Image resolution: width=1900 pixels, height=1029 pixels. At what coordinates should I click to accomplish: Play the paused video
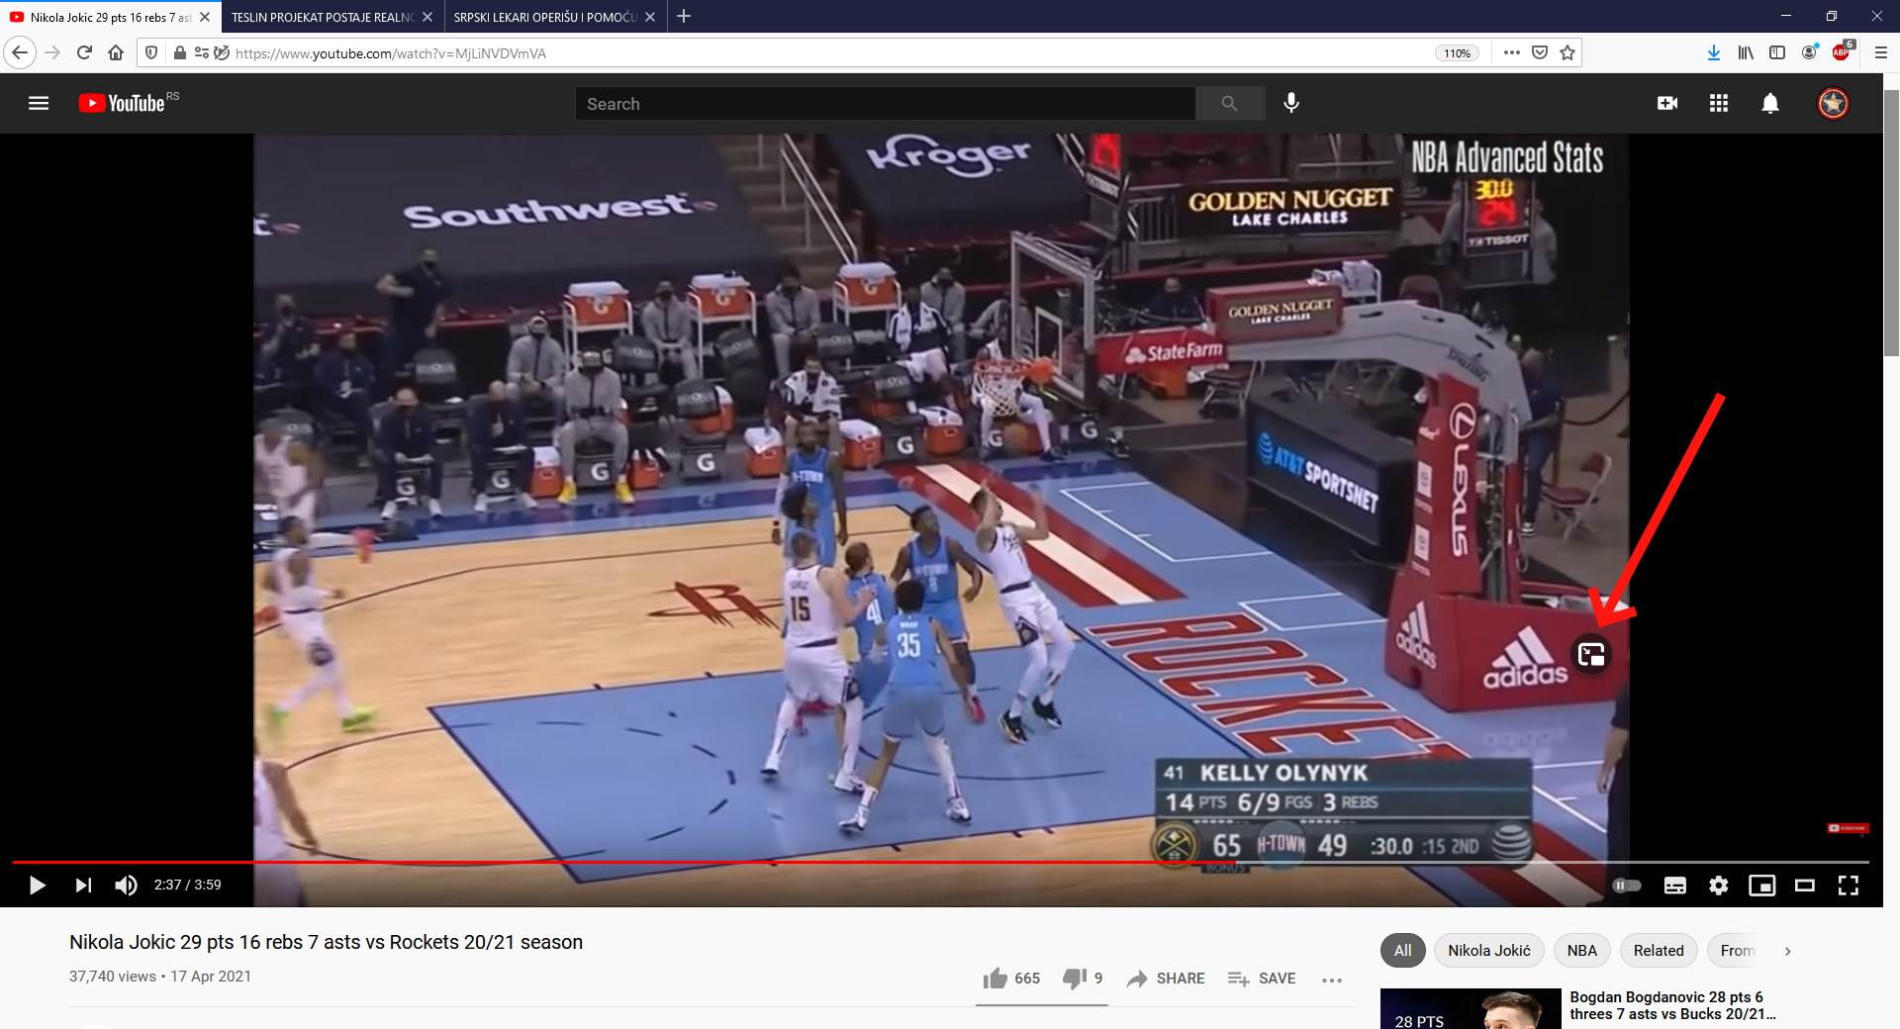click(37, 885)
